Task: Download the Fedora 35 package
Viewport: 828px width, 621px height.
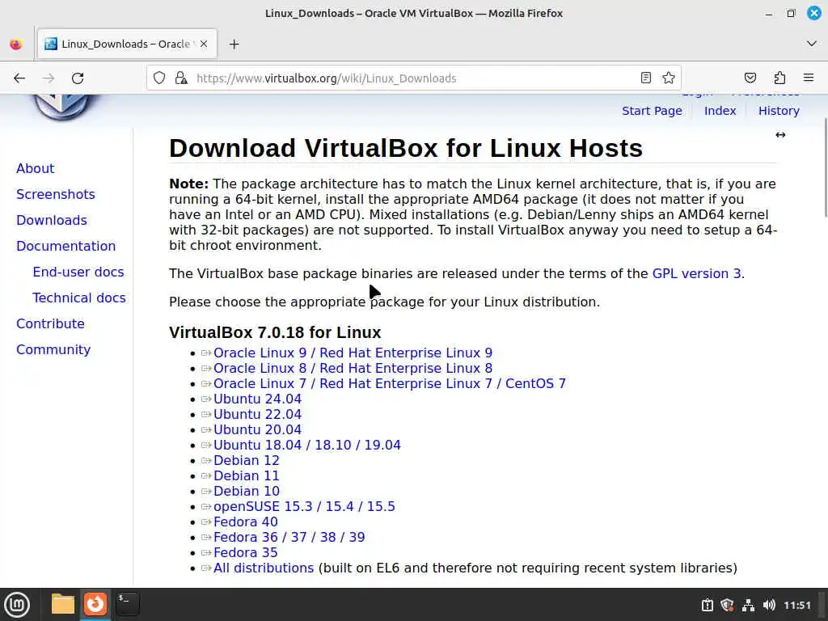Action: [246, 551]
